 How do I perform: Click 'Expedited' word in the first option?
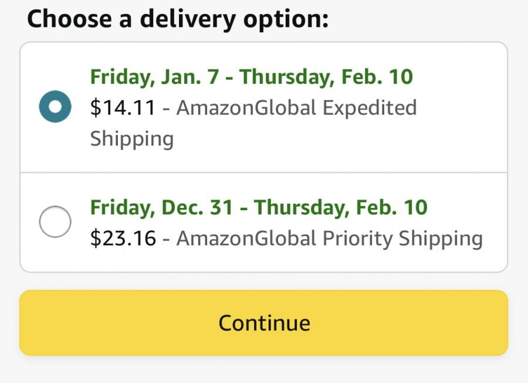coord(370,108)
